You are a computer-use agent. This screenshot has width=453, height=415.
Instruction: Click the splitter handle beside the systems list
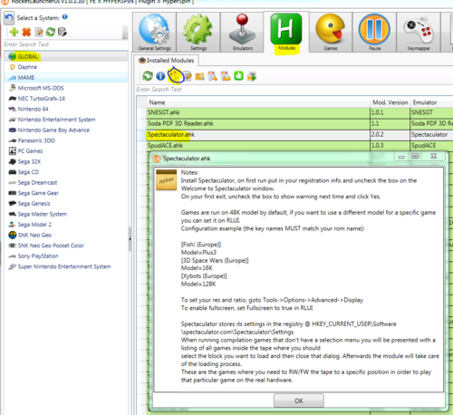[x=130, y=239]
